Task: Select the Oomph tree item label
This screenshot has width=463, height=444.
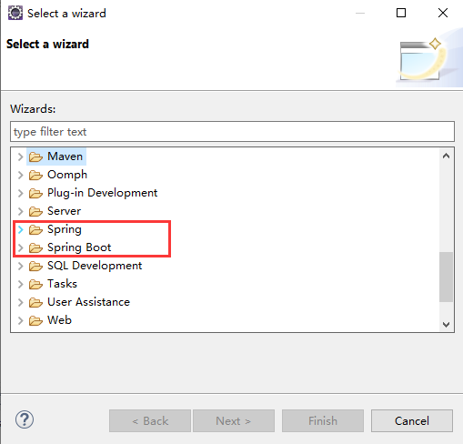Action: pos(67,175)
